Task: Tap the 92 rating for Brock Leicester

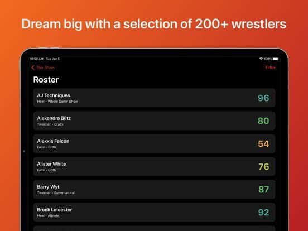Action: (x=263, y=213)
